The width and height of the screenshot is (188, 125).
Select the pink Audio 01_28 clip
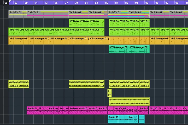coord(37,110)
